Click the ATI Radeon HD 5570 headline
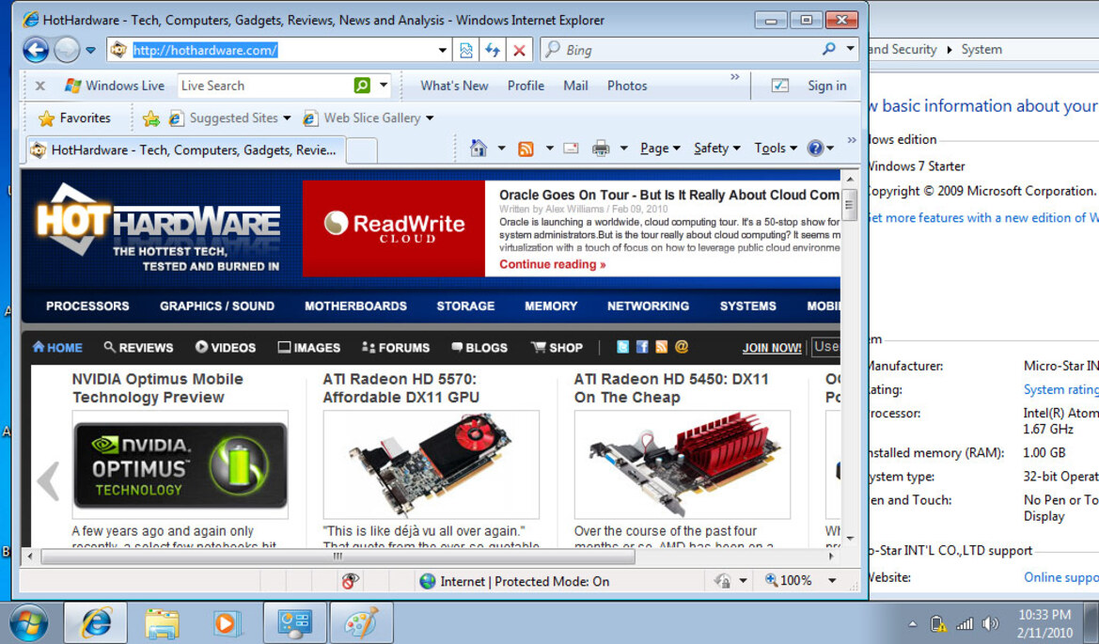This screenshot has width=1099, height=644. 400,388
